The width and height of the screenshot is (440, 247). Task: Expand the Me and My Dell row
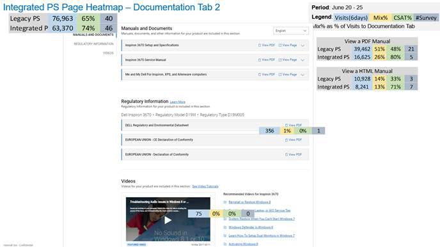pos(302,74)
